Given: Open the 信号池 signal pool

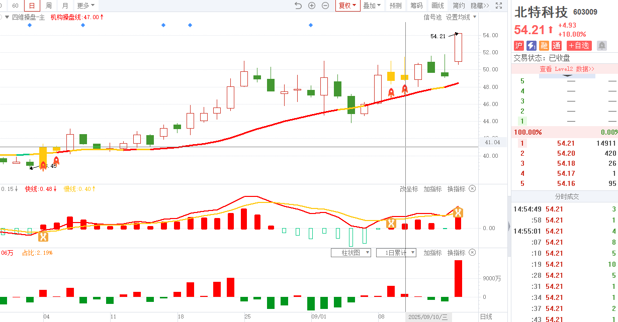Looking at the screenshot, I should tap(432, 17).
